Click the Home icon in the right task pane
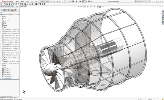164x100 pixels. pos(163,11)
